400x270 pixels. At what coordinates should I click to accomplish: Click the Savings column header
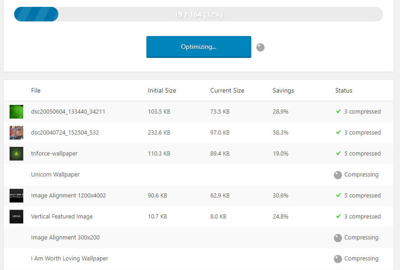pos(283,90)
